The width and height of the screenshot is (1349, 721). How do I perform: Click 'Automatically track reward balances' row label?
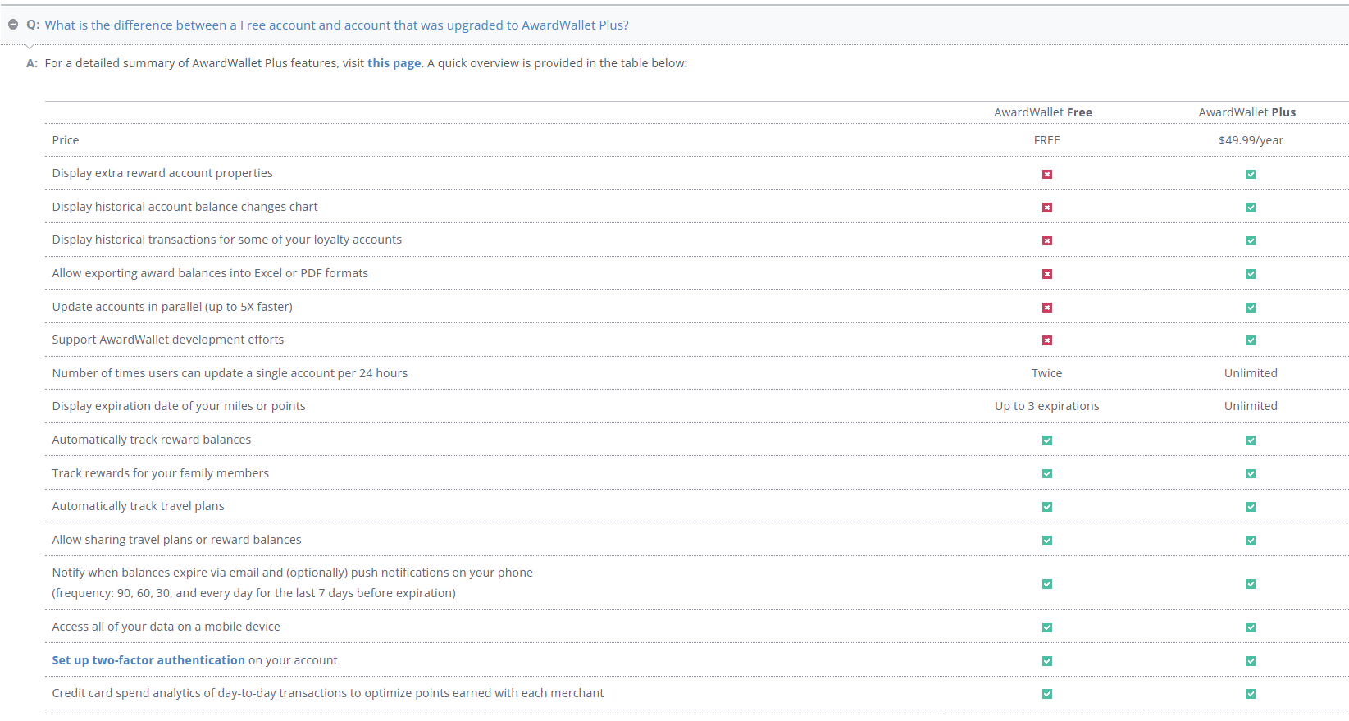pos(152,440)
